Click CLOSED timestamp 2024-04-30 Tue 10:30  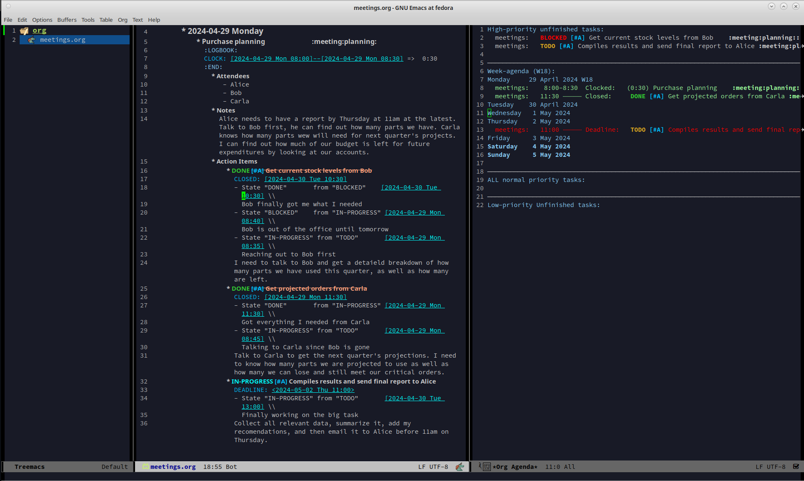click(x=306, y=179)
